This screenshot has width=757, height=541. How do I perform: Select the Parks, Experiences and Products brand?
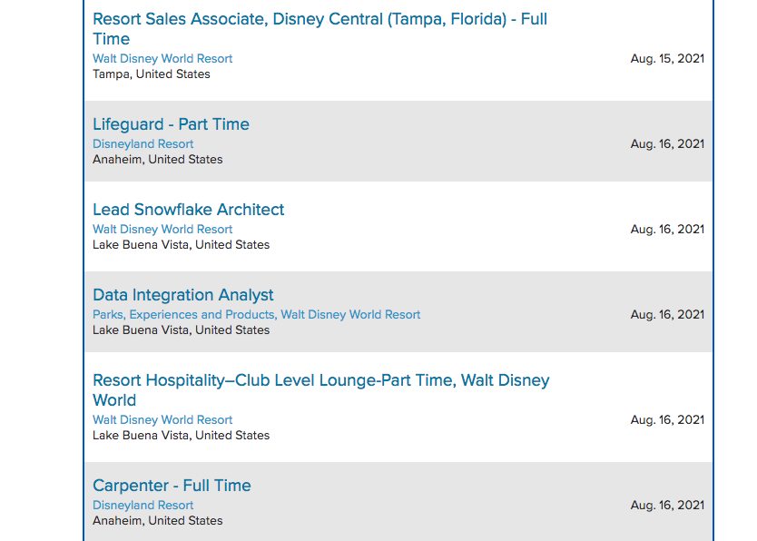point(183,315)
